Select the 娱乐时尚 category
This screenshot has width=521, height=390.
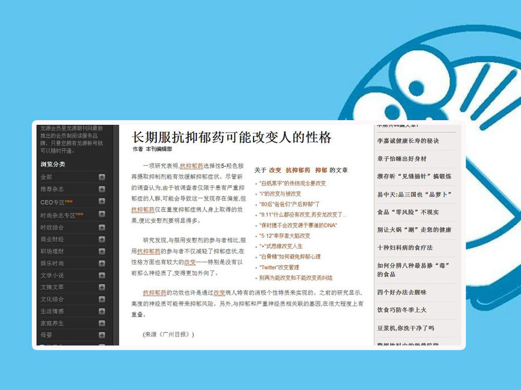pos(52,263)
